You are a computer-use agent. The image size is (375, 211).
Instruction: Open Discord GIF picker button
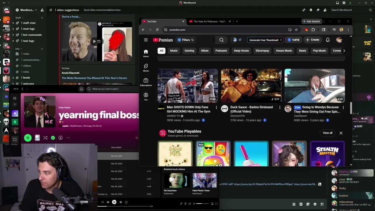[301, 204]
